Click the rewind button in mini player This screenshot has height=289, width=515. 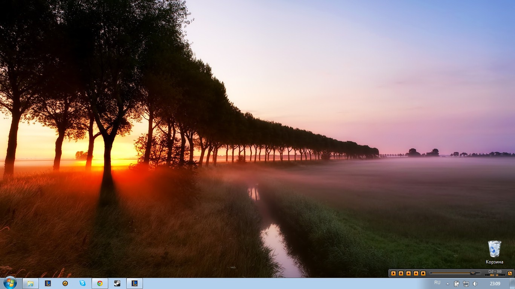(x=408, y=273)
